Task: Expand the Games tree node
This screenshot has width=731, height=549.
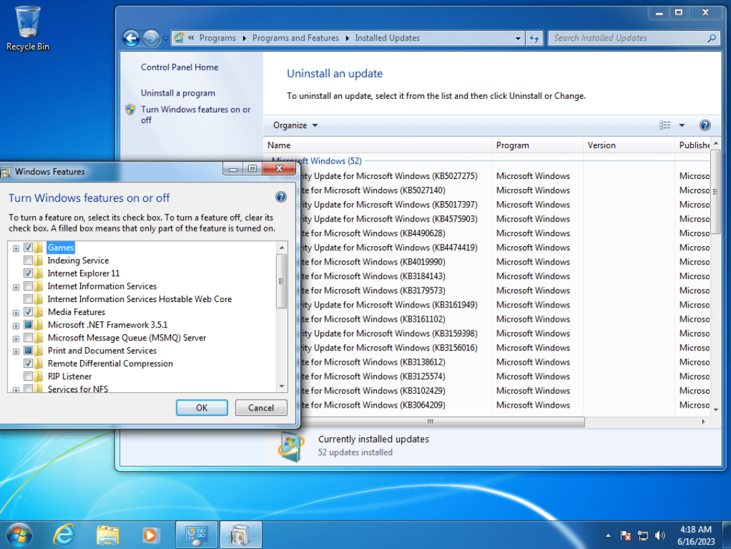Action: pos(16,248)
